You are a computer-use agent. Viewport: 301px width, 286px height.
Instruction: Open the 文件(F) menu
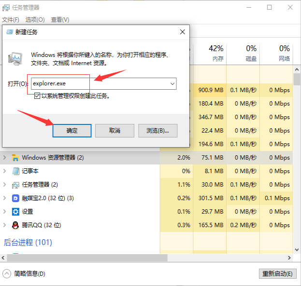pos(11,20)
